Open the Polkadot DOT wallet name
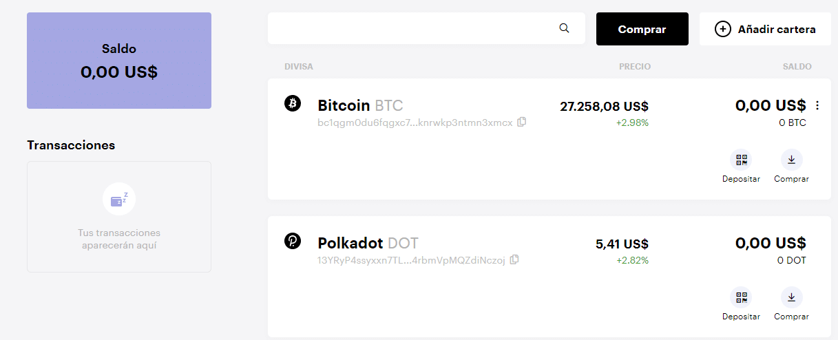The image size is (838, 340). click(368, 243)
